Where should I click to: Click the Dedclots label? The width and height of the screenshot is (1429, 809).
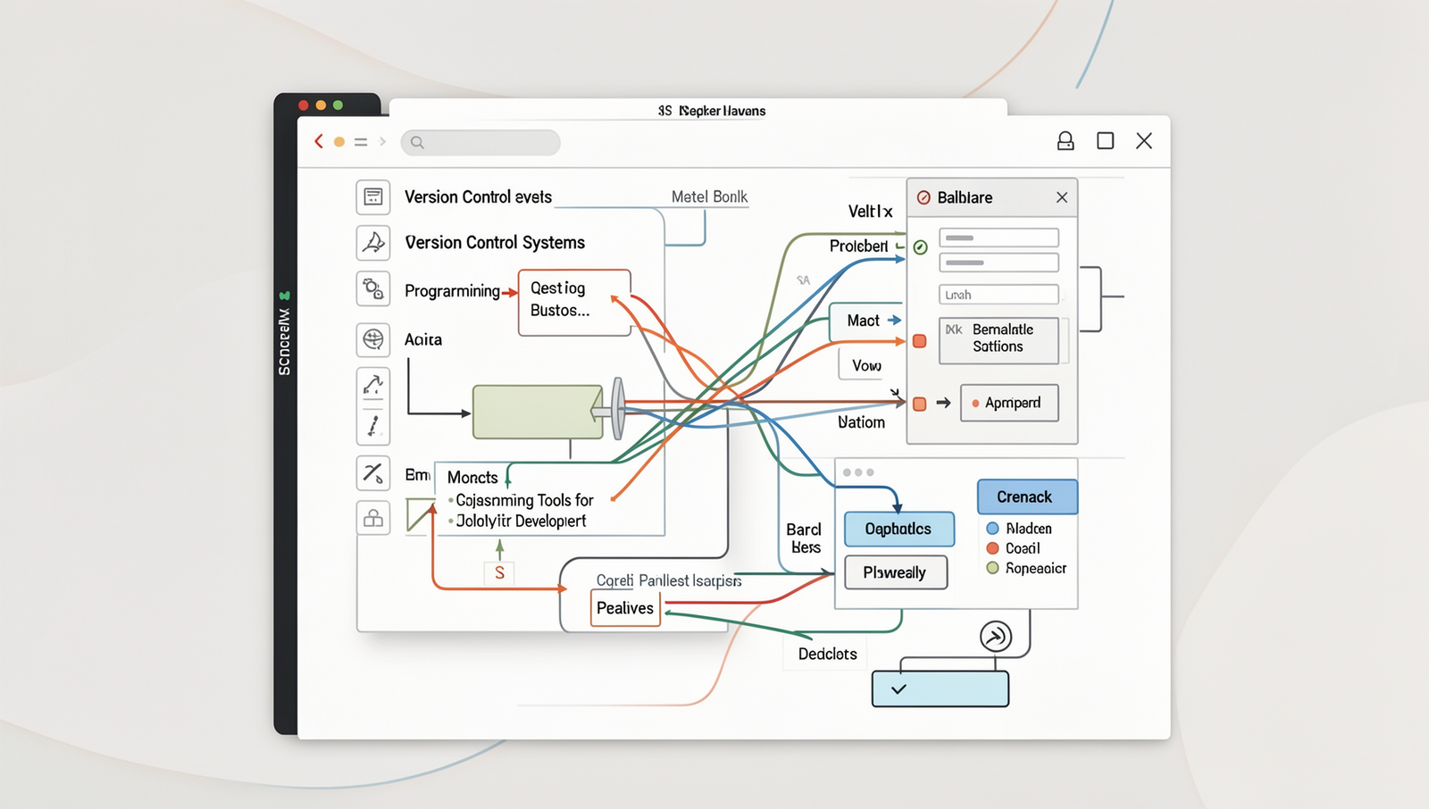(828, 654)
